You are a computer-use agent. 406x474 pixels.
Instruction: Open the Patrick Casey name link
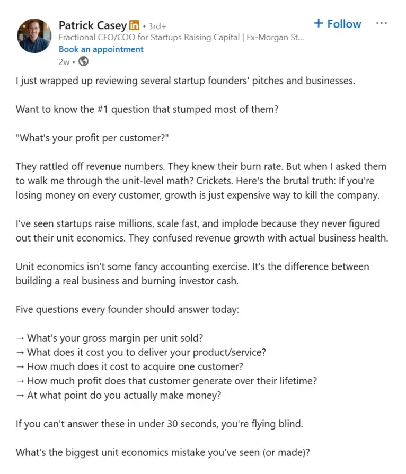pos(93,25)
